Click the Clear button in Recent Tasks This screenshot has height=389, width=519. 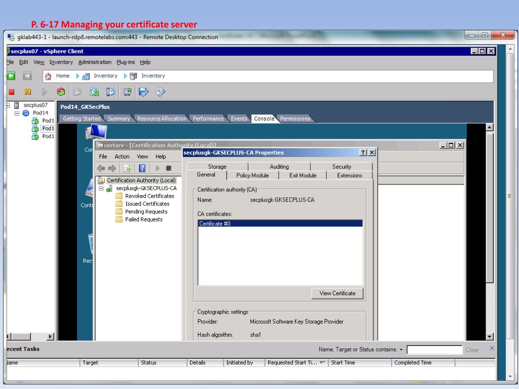pos(472,349)
